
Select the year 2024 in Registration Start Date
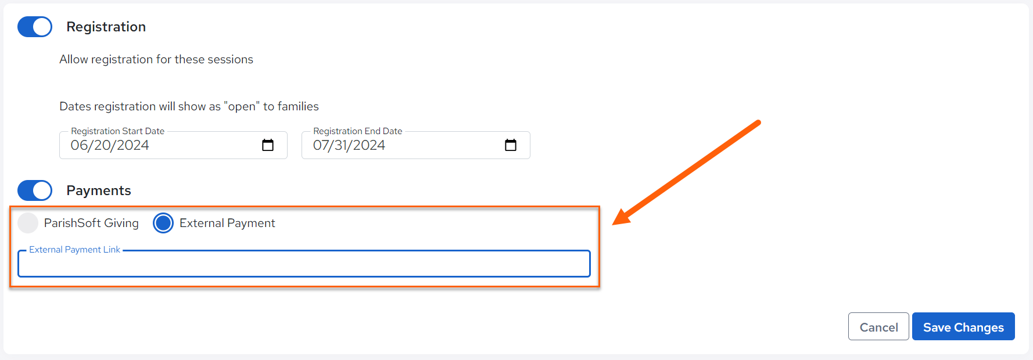pos(133,145)
